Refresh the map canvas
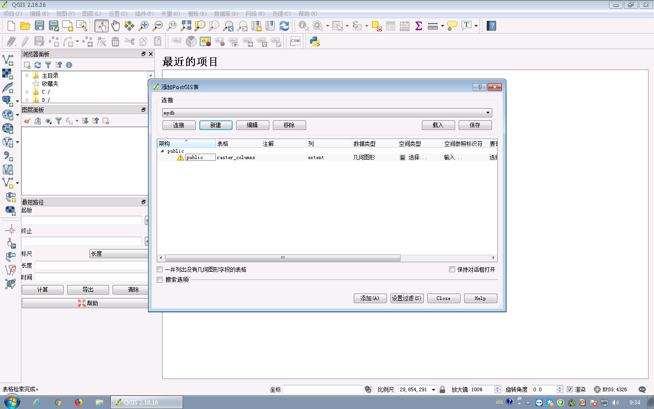 [x=284, y=26]
